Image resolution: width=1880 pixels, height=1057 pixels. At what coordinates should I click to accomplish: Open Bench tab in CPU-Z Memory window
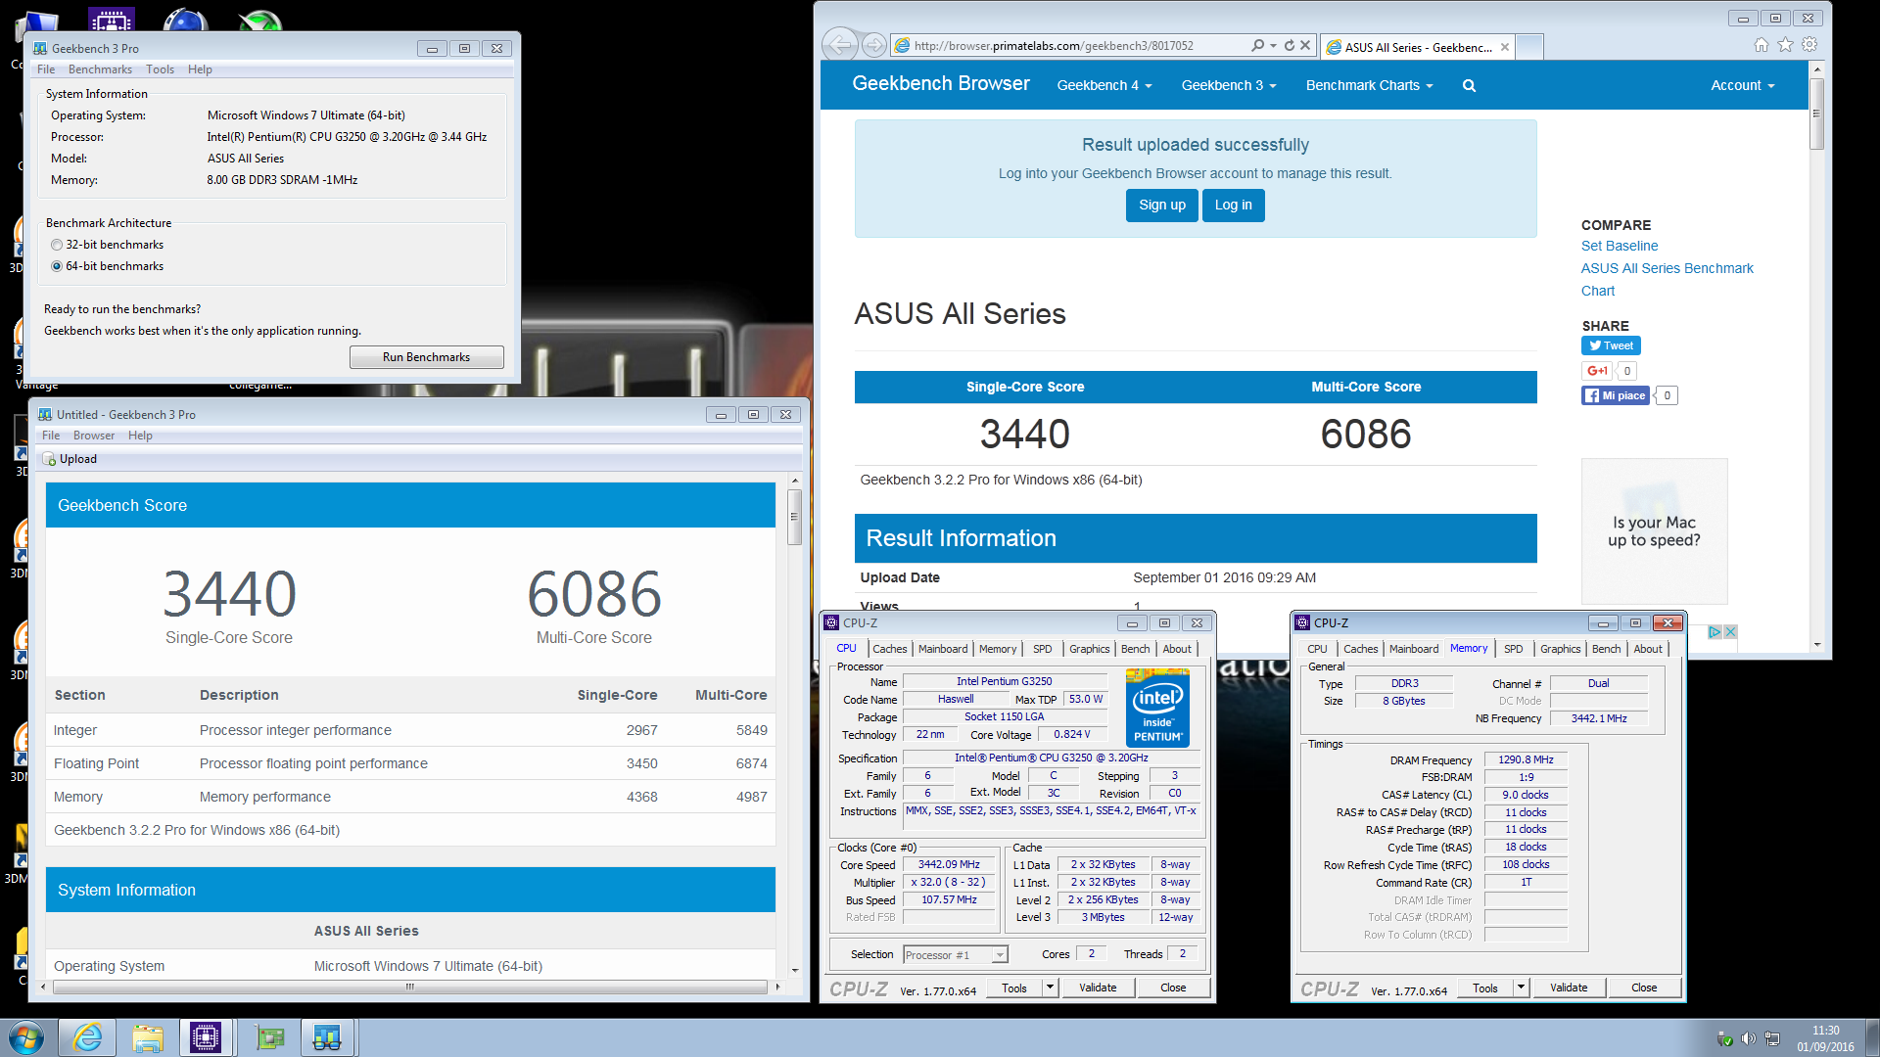1606,649
